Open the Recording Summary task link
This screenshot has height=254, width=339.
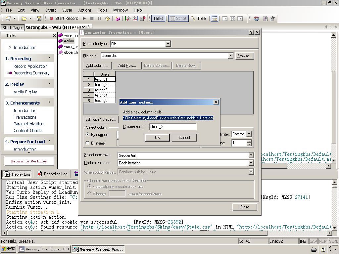coord(31,73)
